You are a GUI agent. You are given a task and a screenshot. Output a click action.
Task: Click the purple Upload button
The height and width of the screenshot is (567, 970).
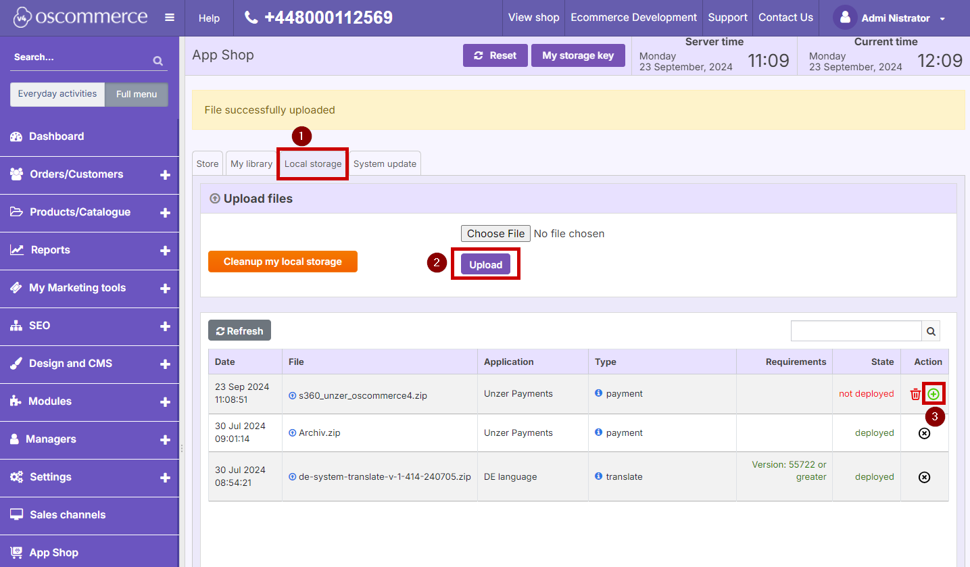click(485, 264)
